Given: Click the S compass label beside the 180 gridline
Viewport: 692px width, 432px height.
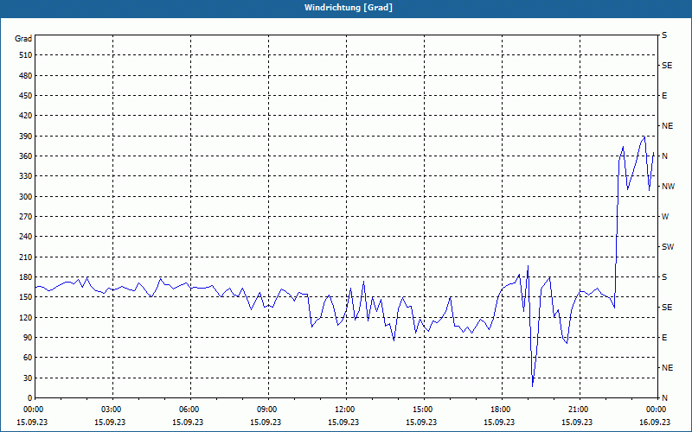Looking at the screenshot, I should click(x=664, y=277).
